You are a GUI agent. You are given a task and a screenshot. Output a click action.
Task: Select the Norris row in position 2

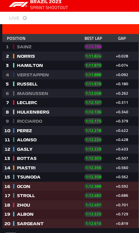pyautogui.click(x=70, y=56)
